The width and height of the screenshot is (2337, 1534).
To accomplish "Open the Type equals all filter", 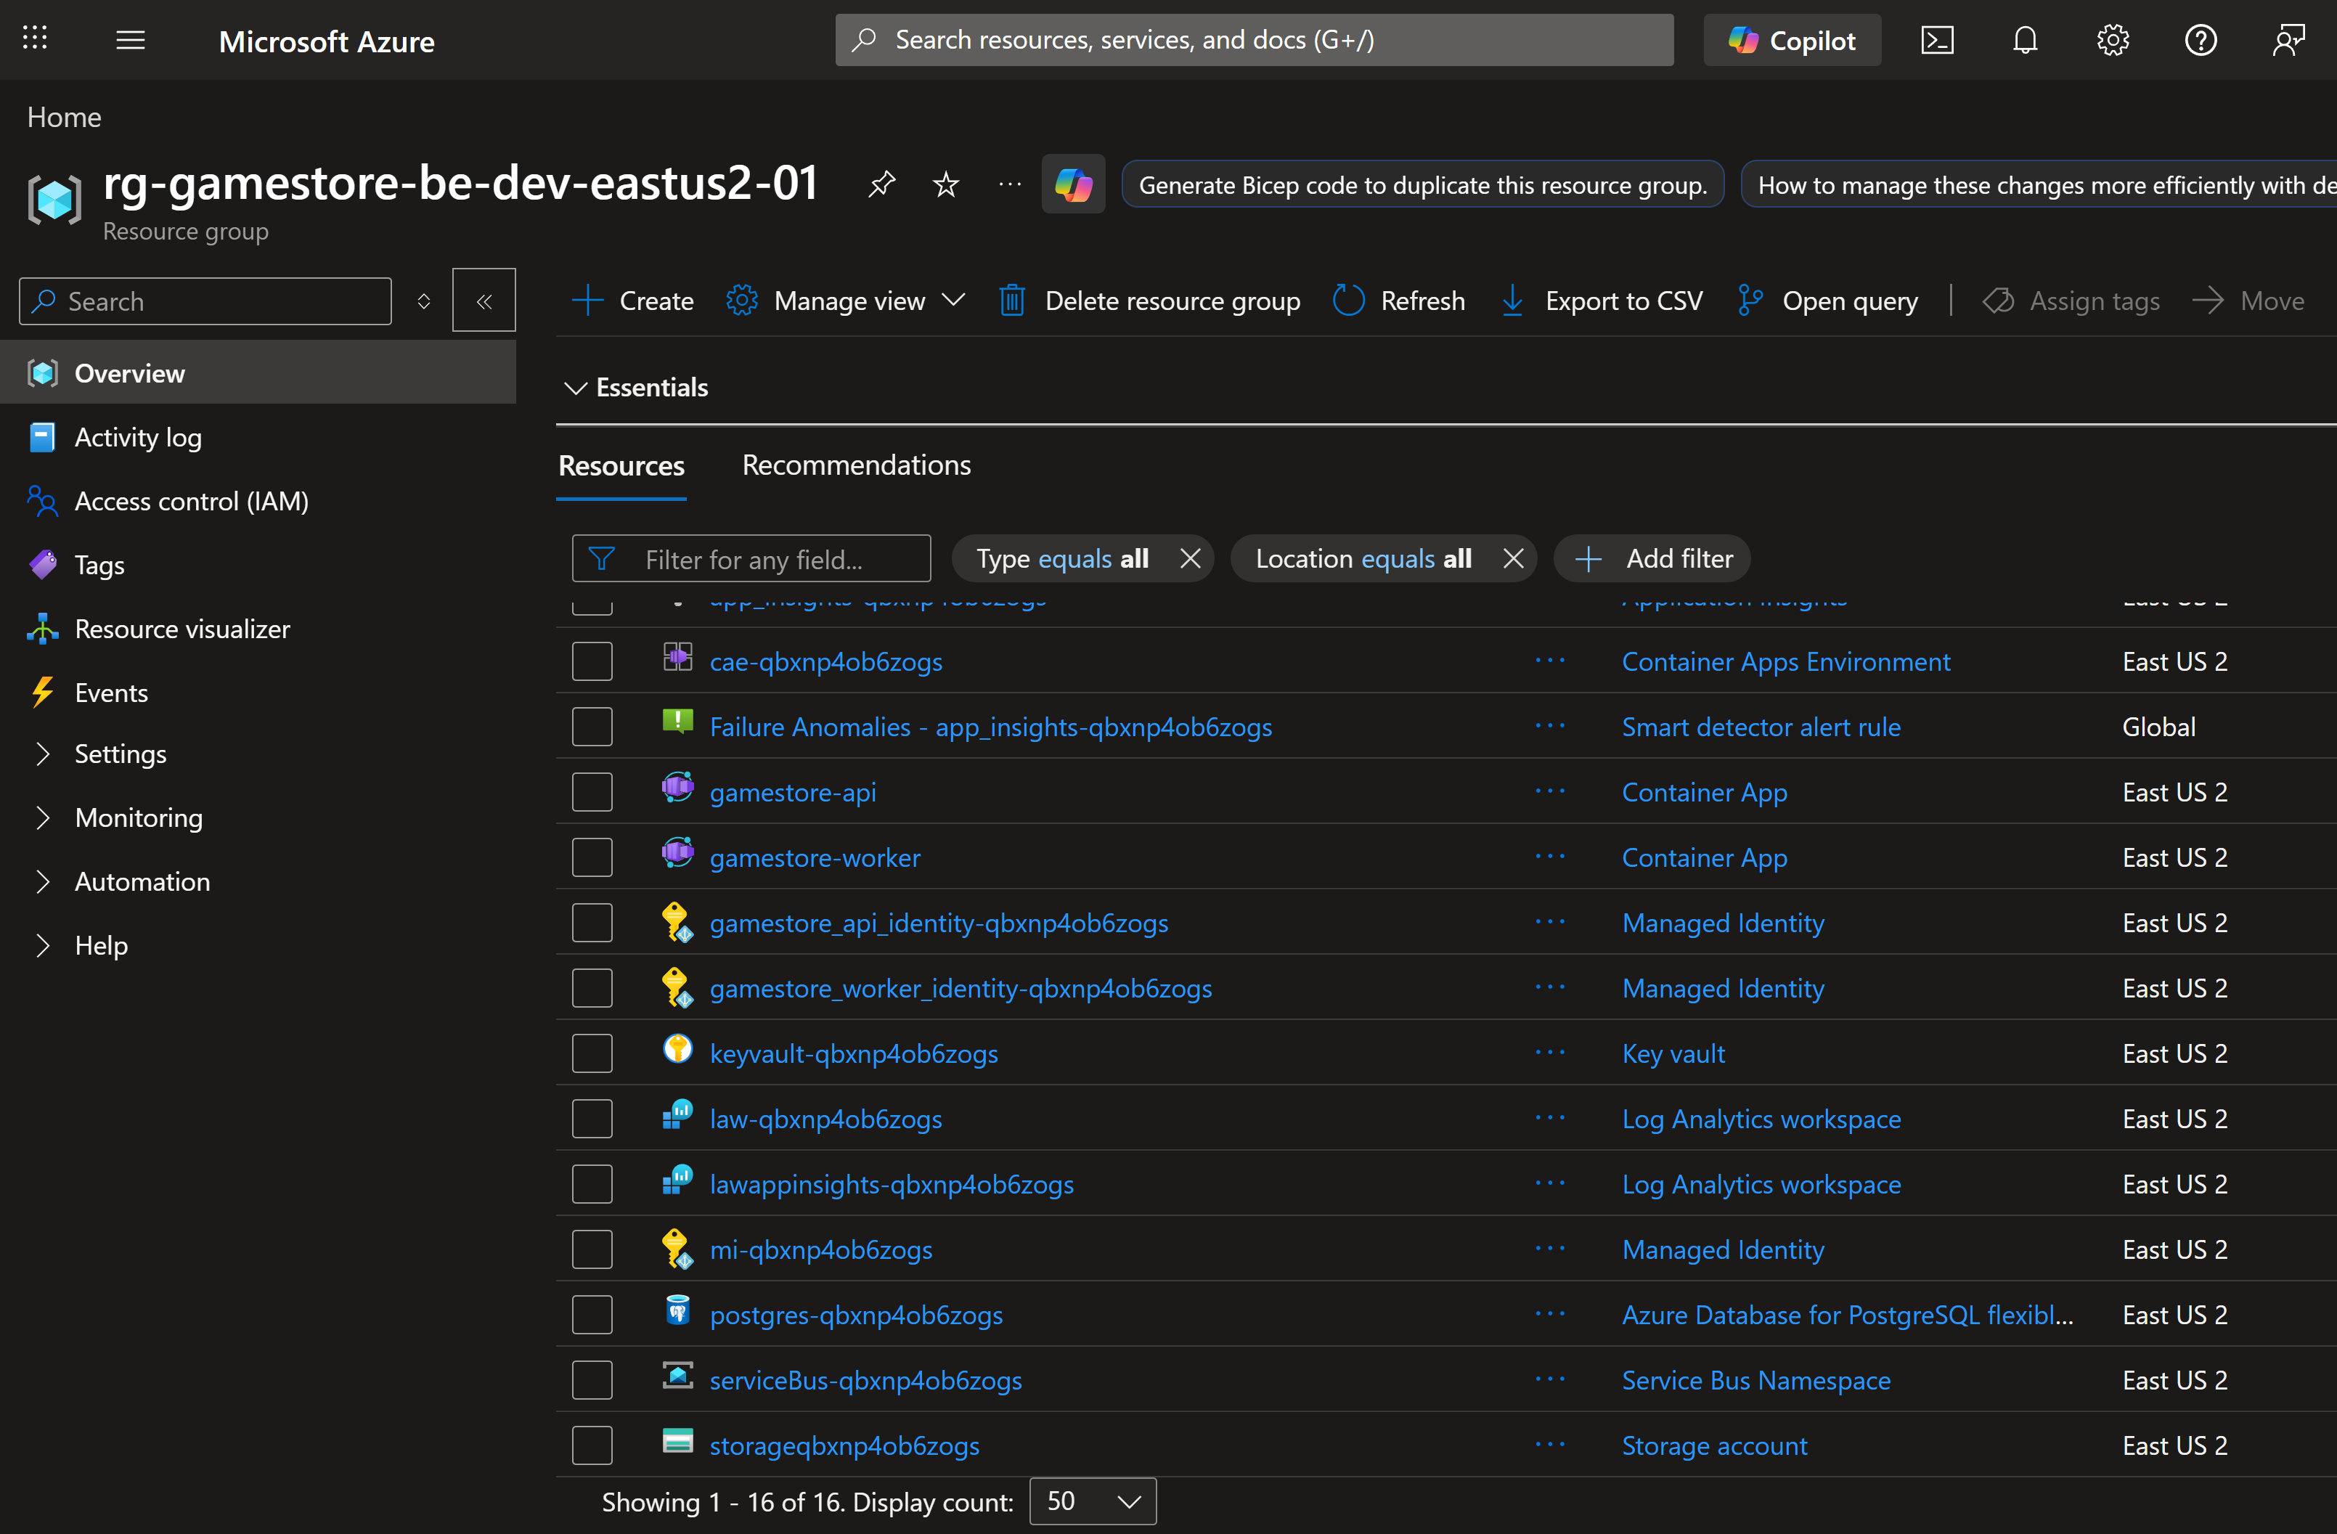I will tap(1062, 559).
